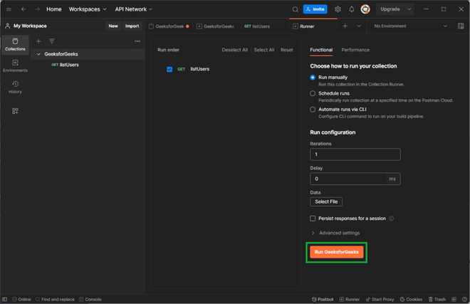470x304 pixels.
Task: Click My Workspace title
Action: tap(30, 26)
